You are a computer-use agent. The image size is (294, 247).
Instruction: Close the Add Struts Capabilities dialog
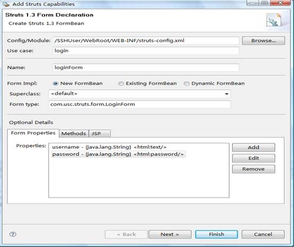click(x=280, y=3)
